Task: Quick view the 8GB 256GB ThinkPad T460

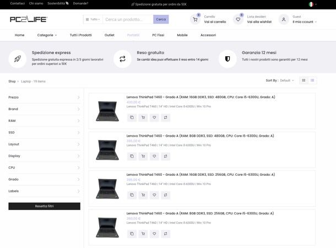Action: (x=132, y=234)
